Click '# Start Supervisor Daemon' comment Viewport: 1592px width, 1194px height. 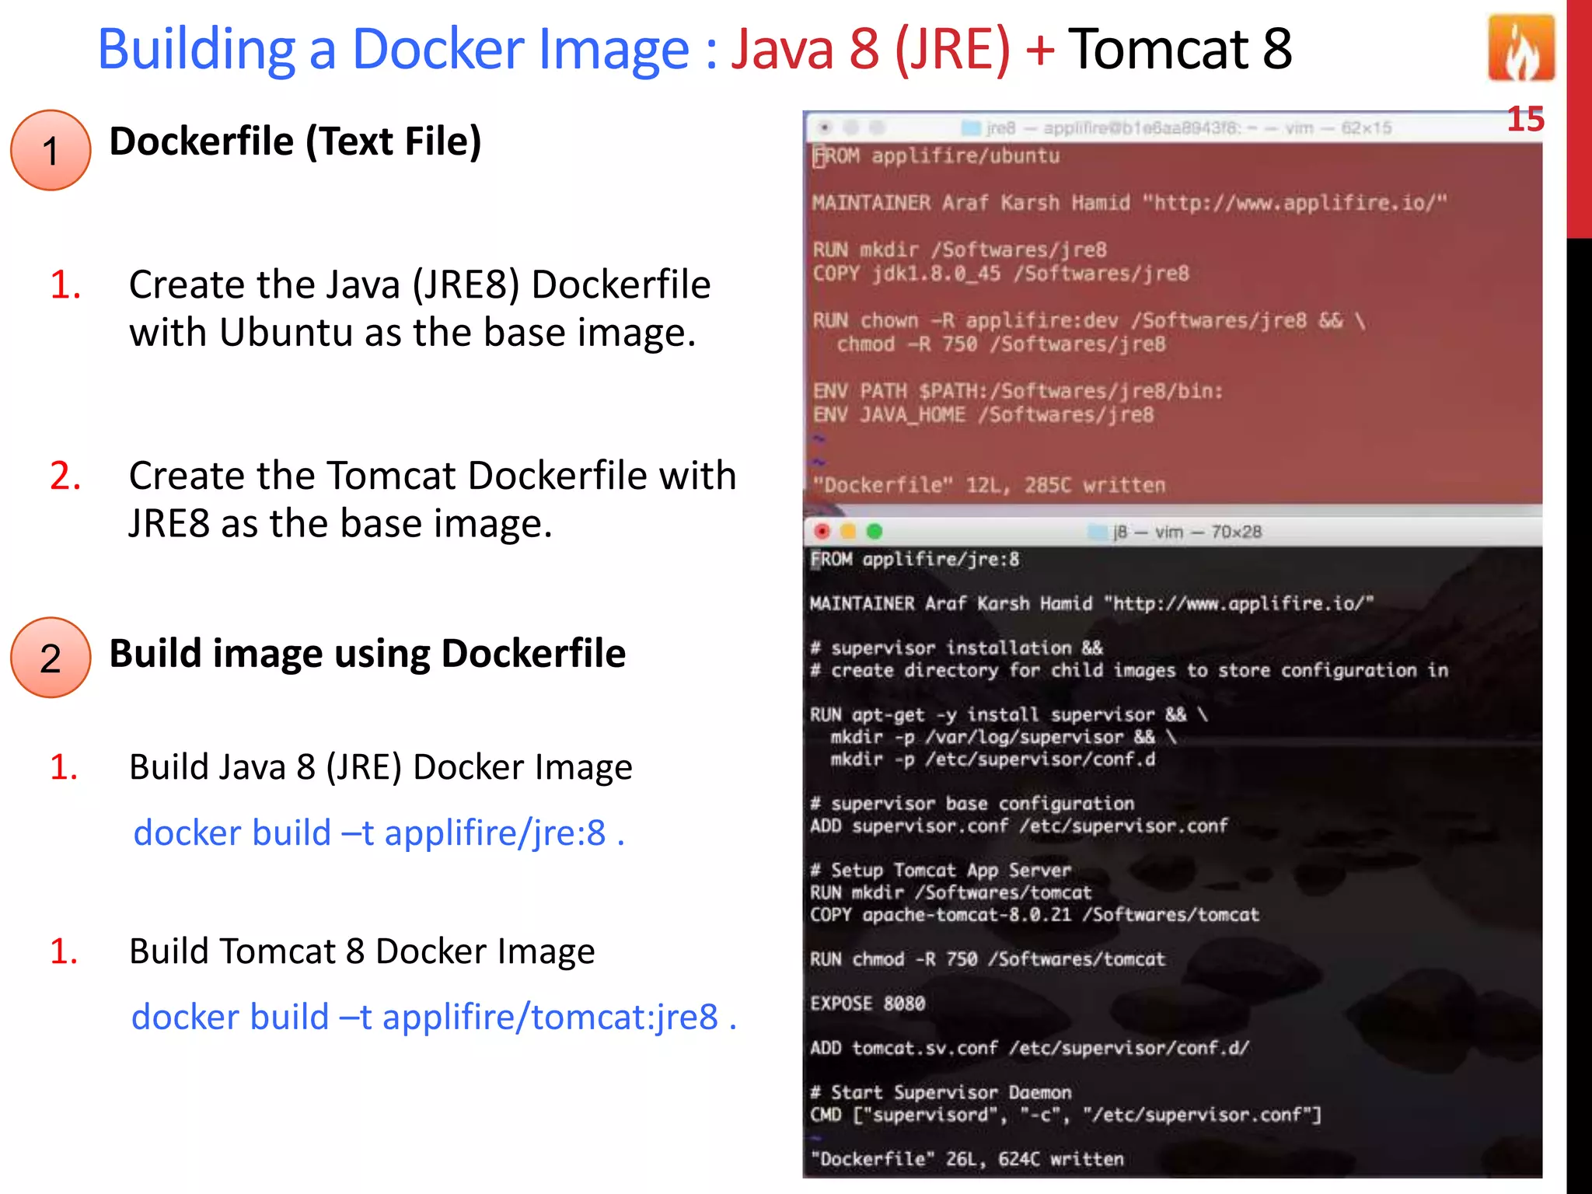pyautogui.click(x=941, y=1093)
